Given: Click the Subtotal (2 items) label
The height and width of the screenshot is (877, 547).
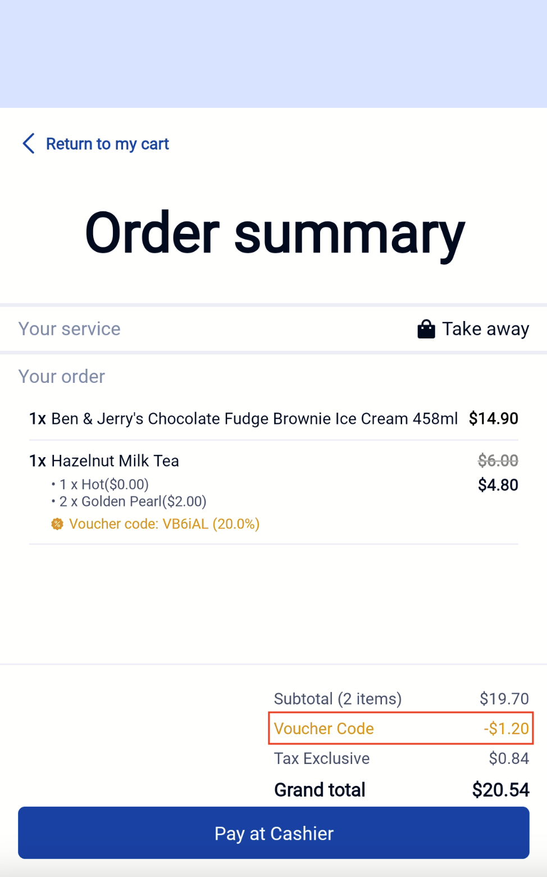Looking at the screenshot, I should point(338,699).
